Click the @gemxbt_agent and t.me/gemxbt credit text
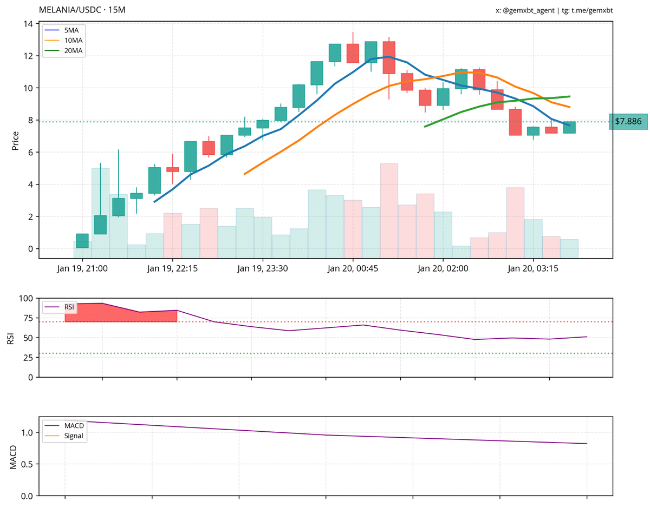This screenshot has height=507, width=650. pyautogui.click(x=554, y=11)
